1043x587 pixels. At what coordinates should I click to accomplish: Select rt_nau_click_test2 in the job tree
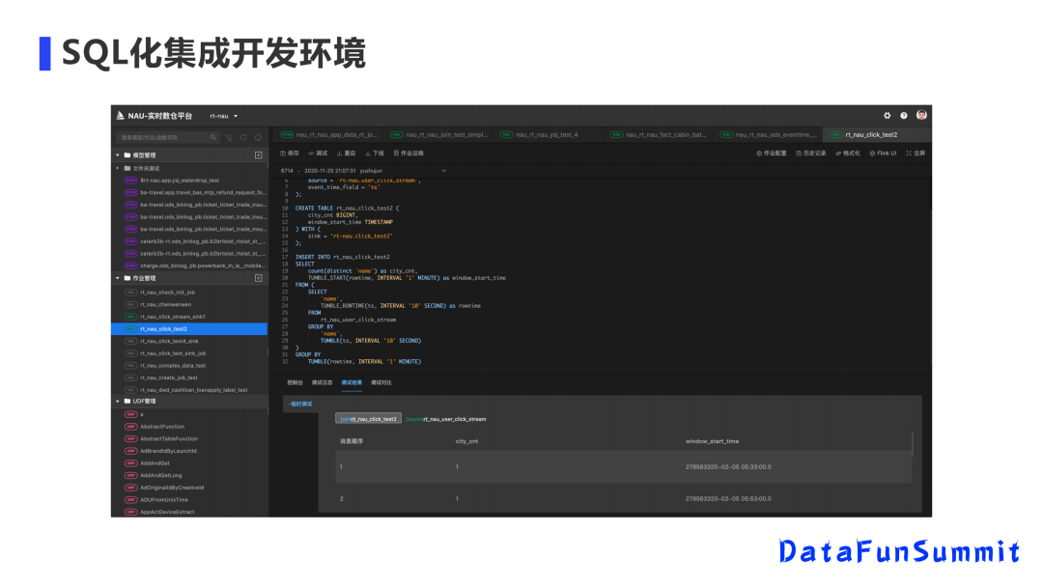(189, 328)
